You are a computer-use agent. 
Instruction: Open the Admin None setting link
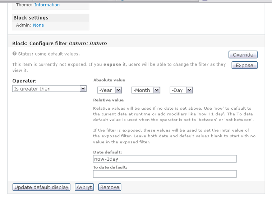point(38,25)
